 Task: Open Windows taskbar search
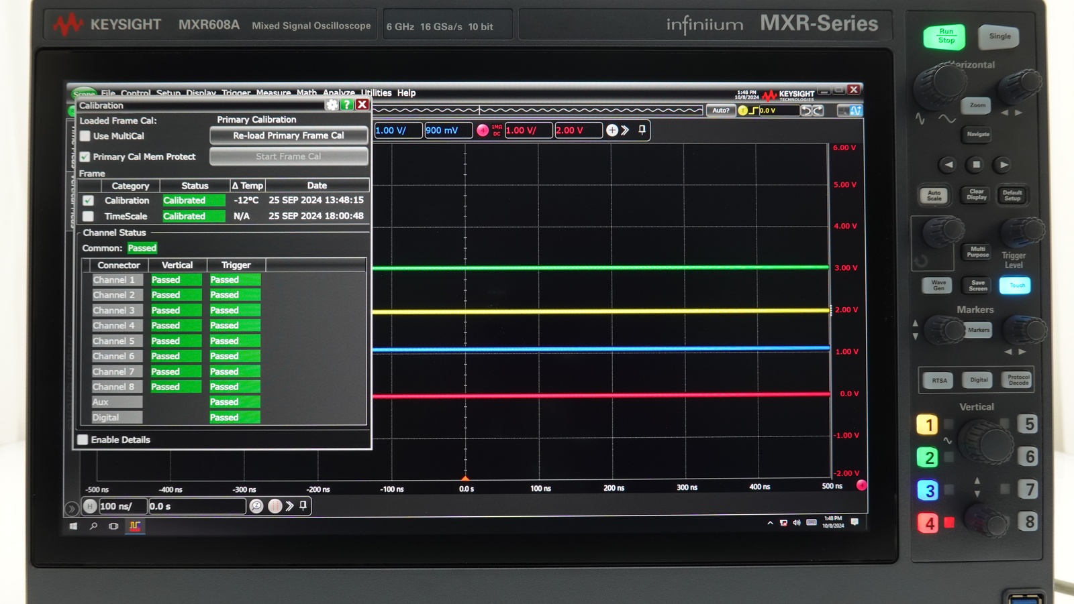[93, 526]
